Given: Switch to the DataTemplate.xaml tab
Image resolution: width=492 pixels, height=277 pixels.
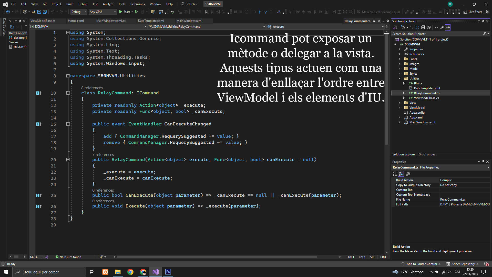Looking at the screenshot, I should pyautogui.click(x=151, y=21).
